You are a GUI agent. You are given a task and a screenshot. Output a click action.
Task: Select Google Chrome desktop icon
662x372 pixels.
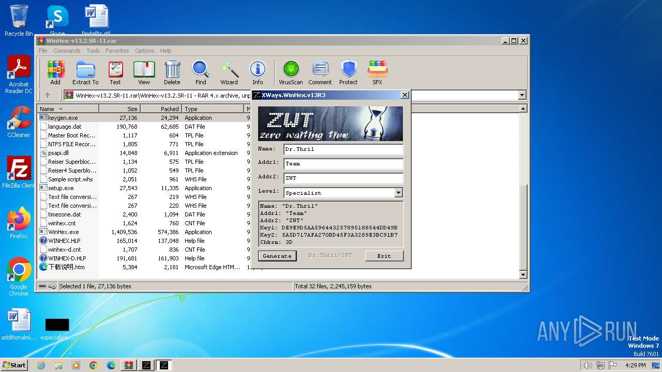(x=19, y=277)
